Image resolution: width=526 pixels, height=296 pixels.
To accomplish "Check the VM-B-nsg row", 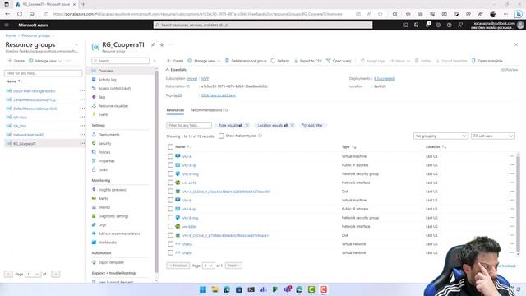I will pyautogui.click(x=170, y=217).
